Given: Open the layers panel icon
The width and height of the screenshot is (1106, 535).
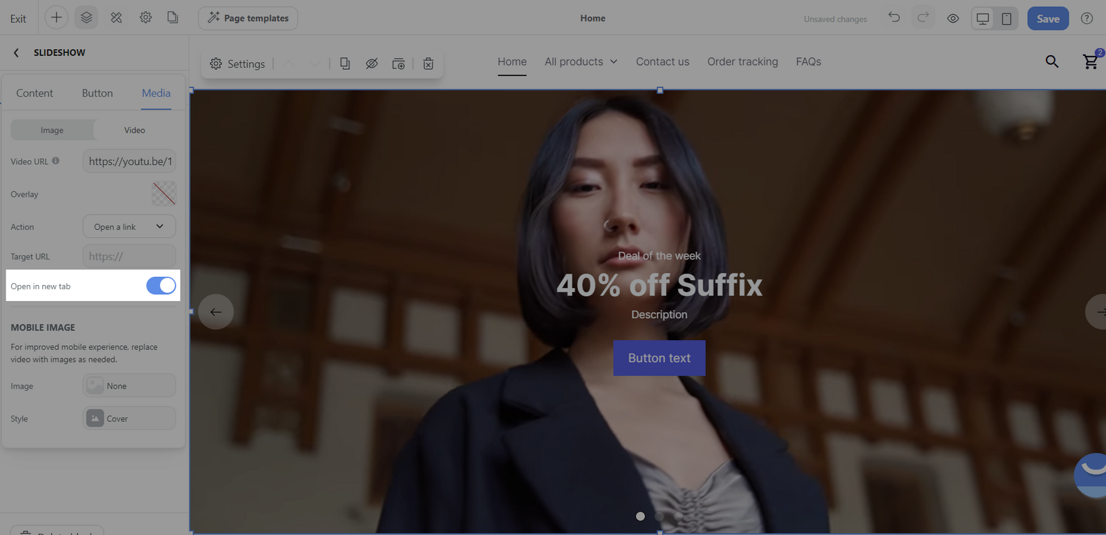Looking at the screenshot, I should coord(86,18).
